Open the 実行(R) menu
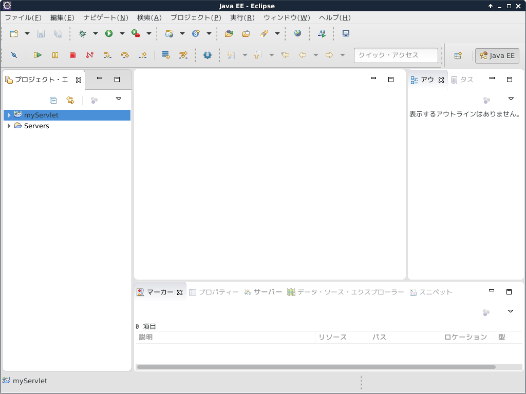Viewport: 526px width, 394px height. click(242, 18)
